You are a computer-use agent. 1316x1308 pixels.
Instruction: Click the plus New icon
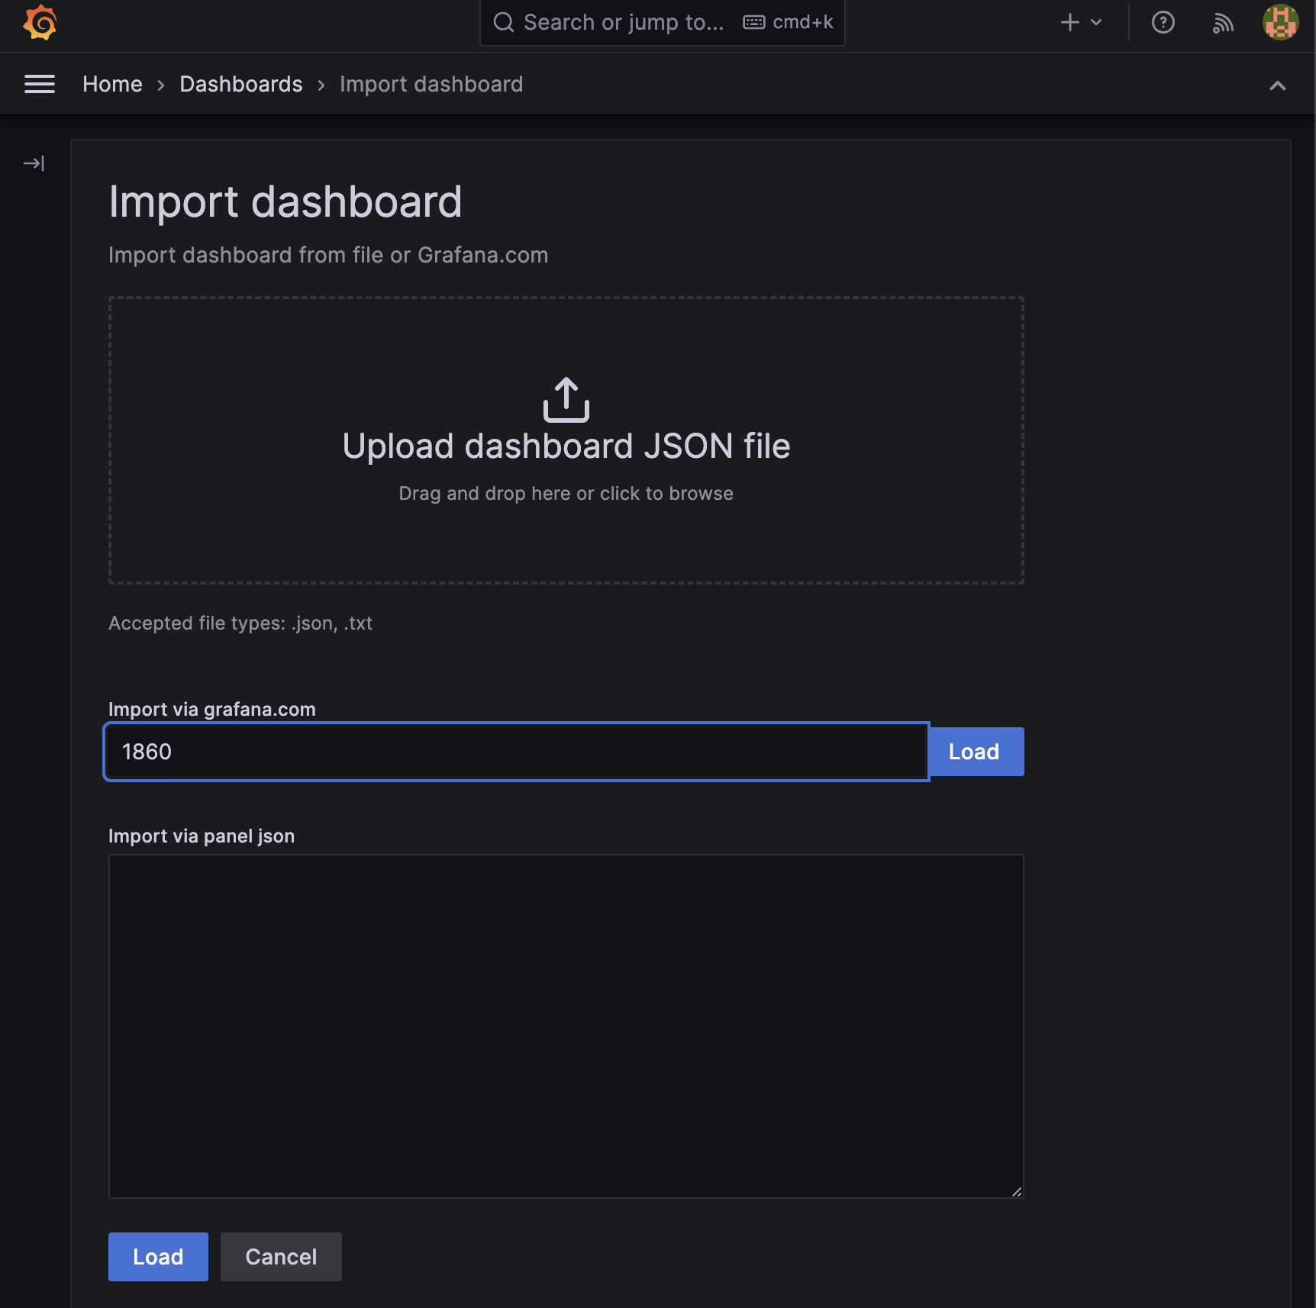coord(1070,22)
